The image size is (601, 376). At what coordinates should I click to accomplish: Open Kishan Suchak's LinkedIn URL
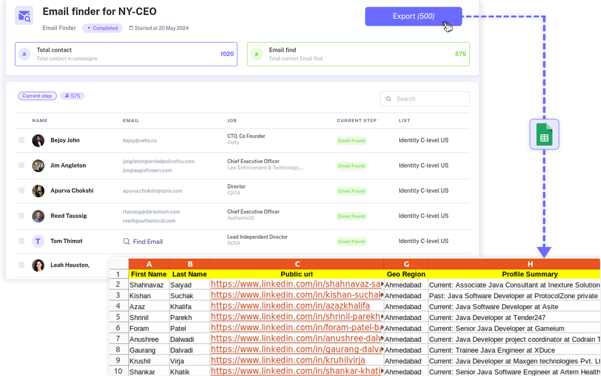pyautogui.click(x=296, y=295)
